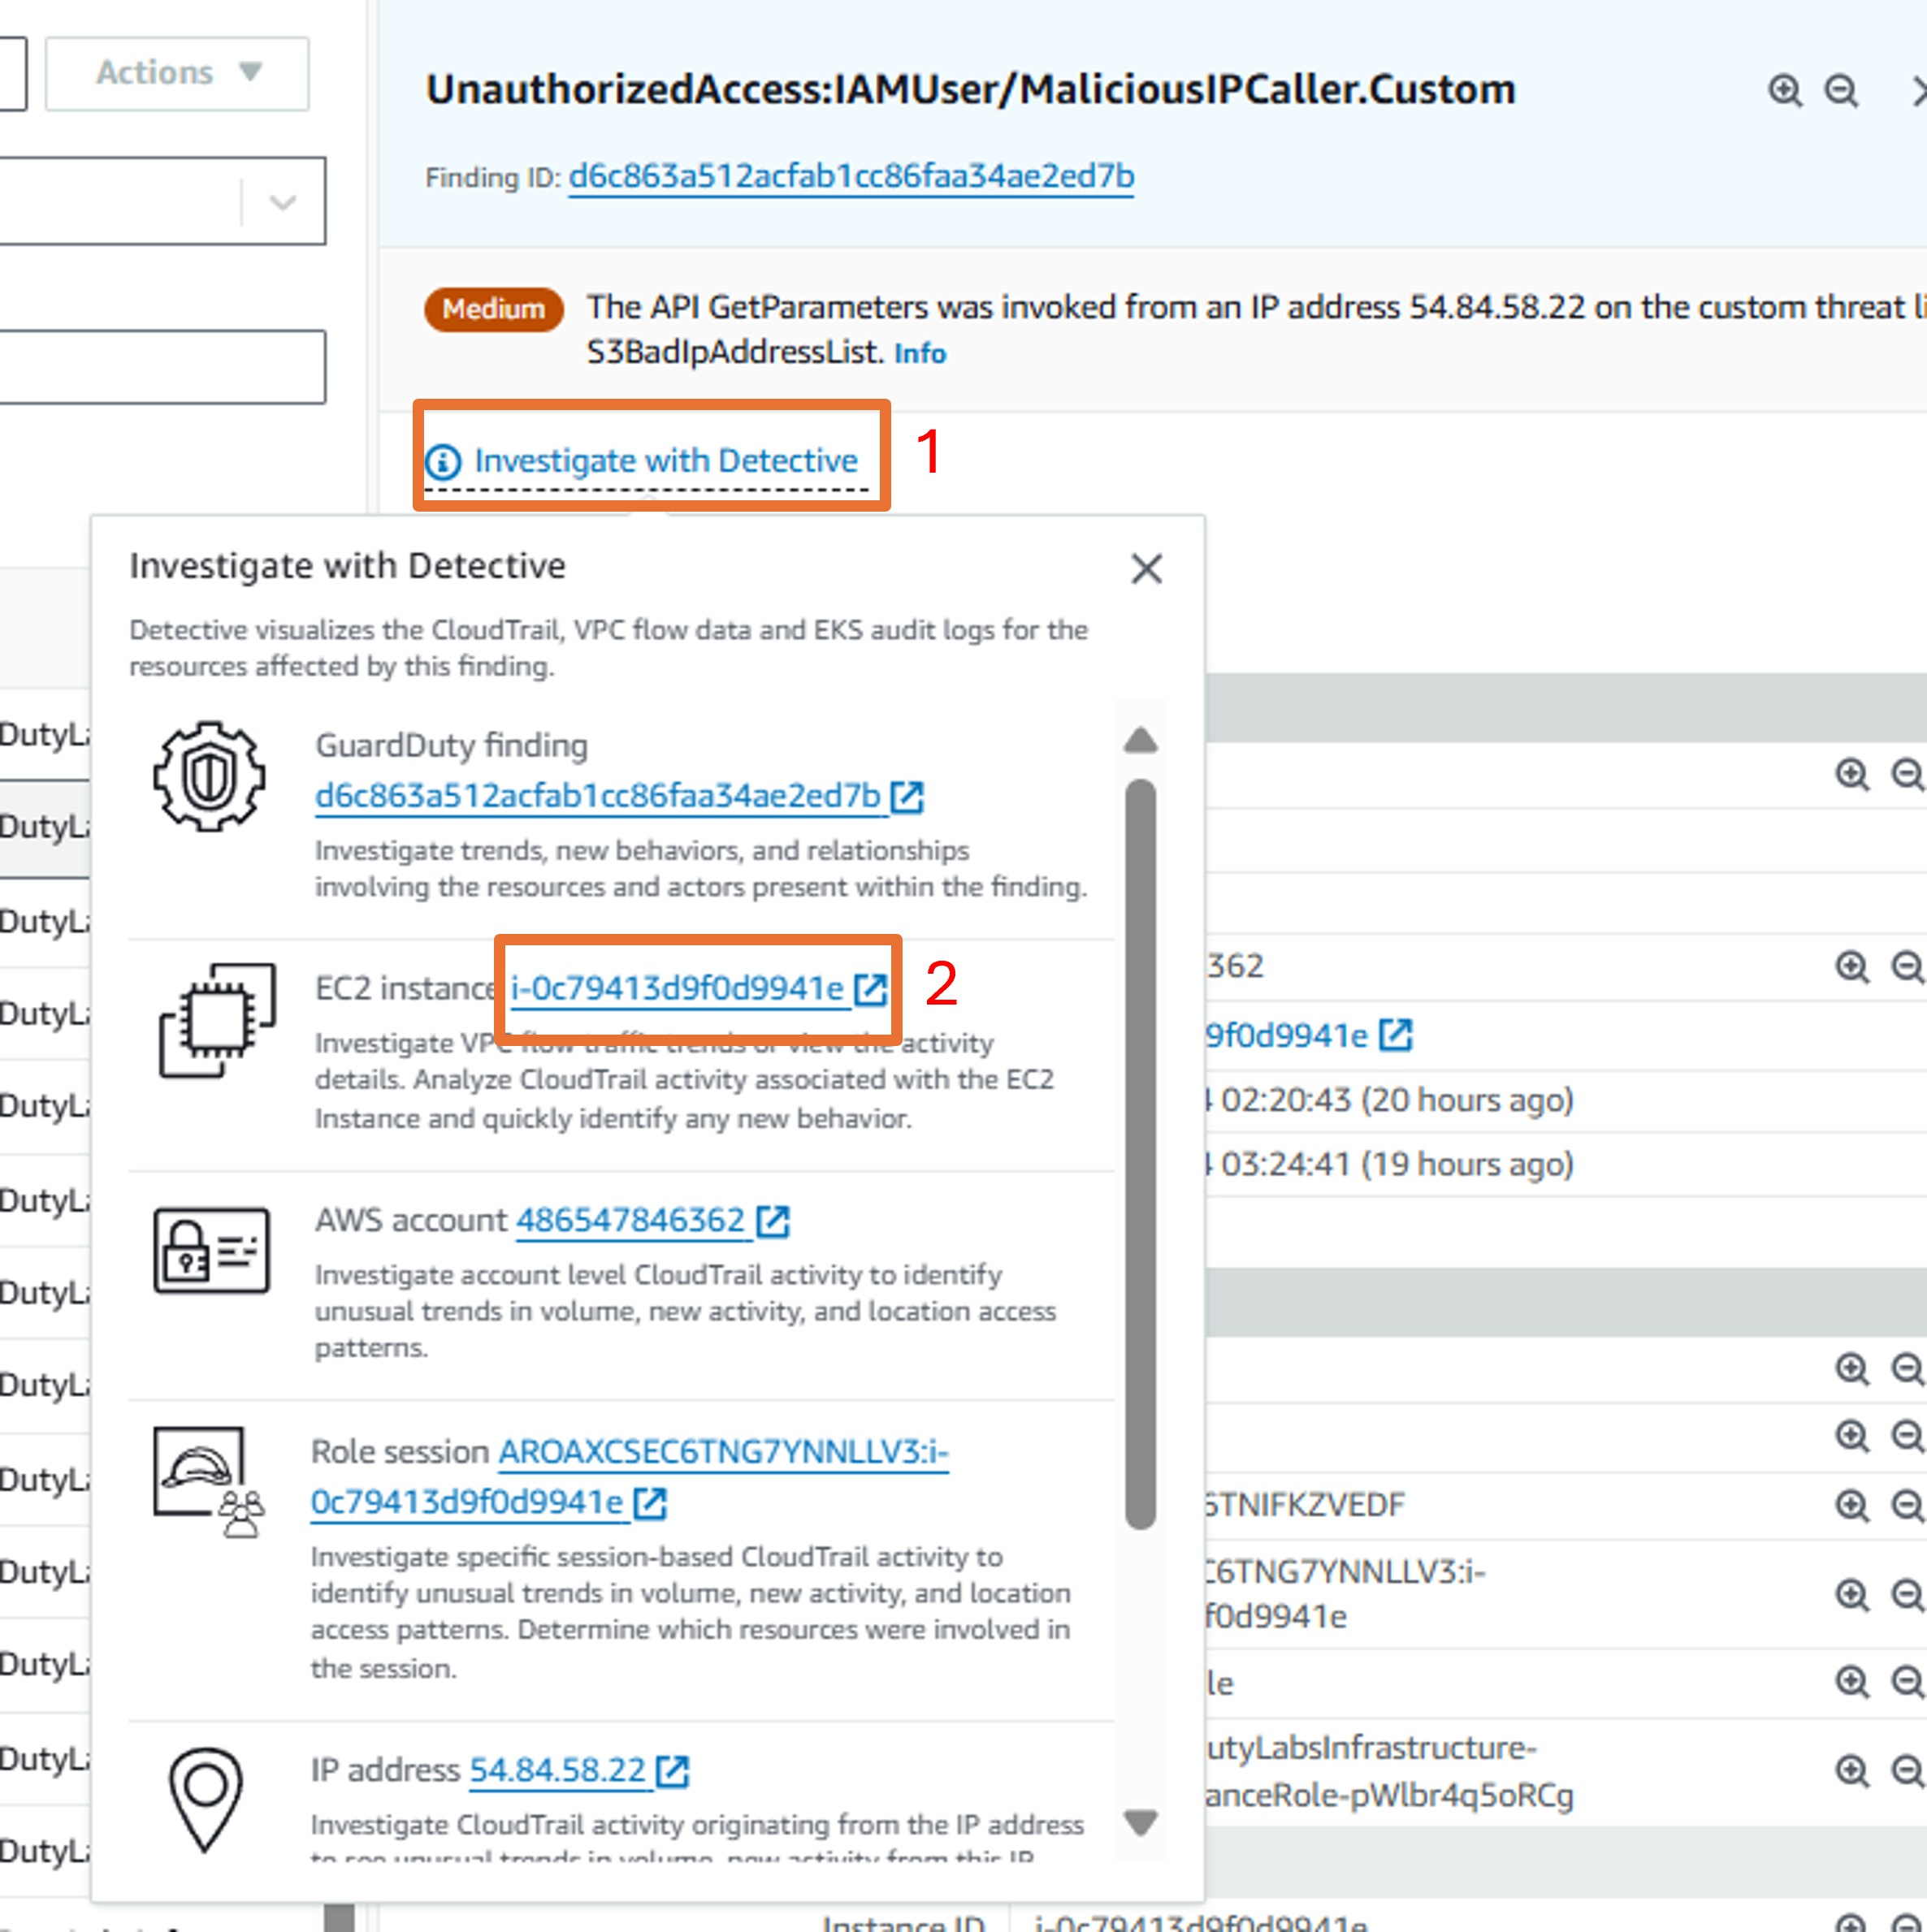Click the empty search input field
The width and height of the screenshot is (1927, 1932).
tap(162, 367)
